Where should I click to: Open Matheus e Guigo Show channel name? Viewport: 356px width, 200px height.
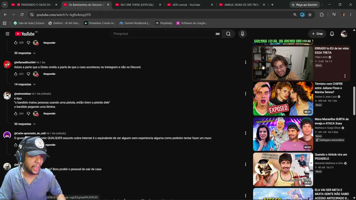point(328,128)
